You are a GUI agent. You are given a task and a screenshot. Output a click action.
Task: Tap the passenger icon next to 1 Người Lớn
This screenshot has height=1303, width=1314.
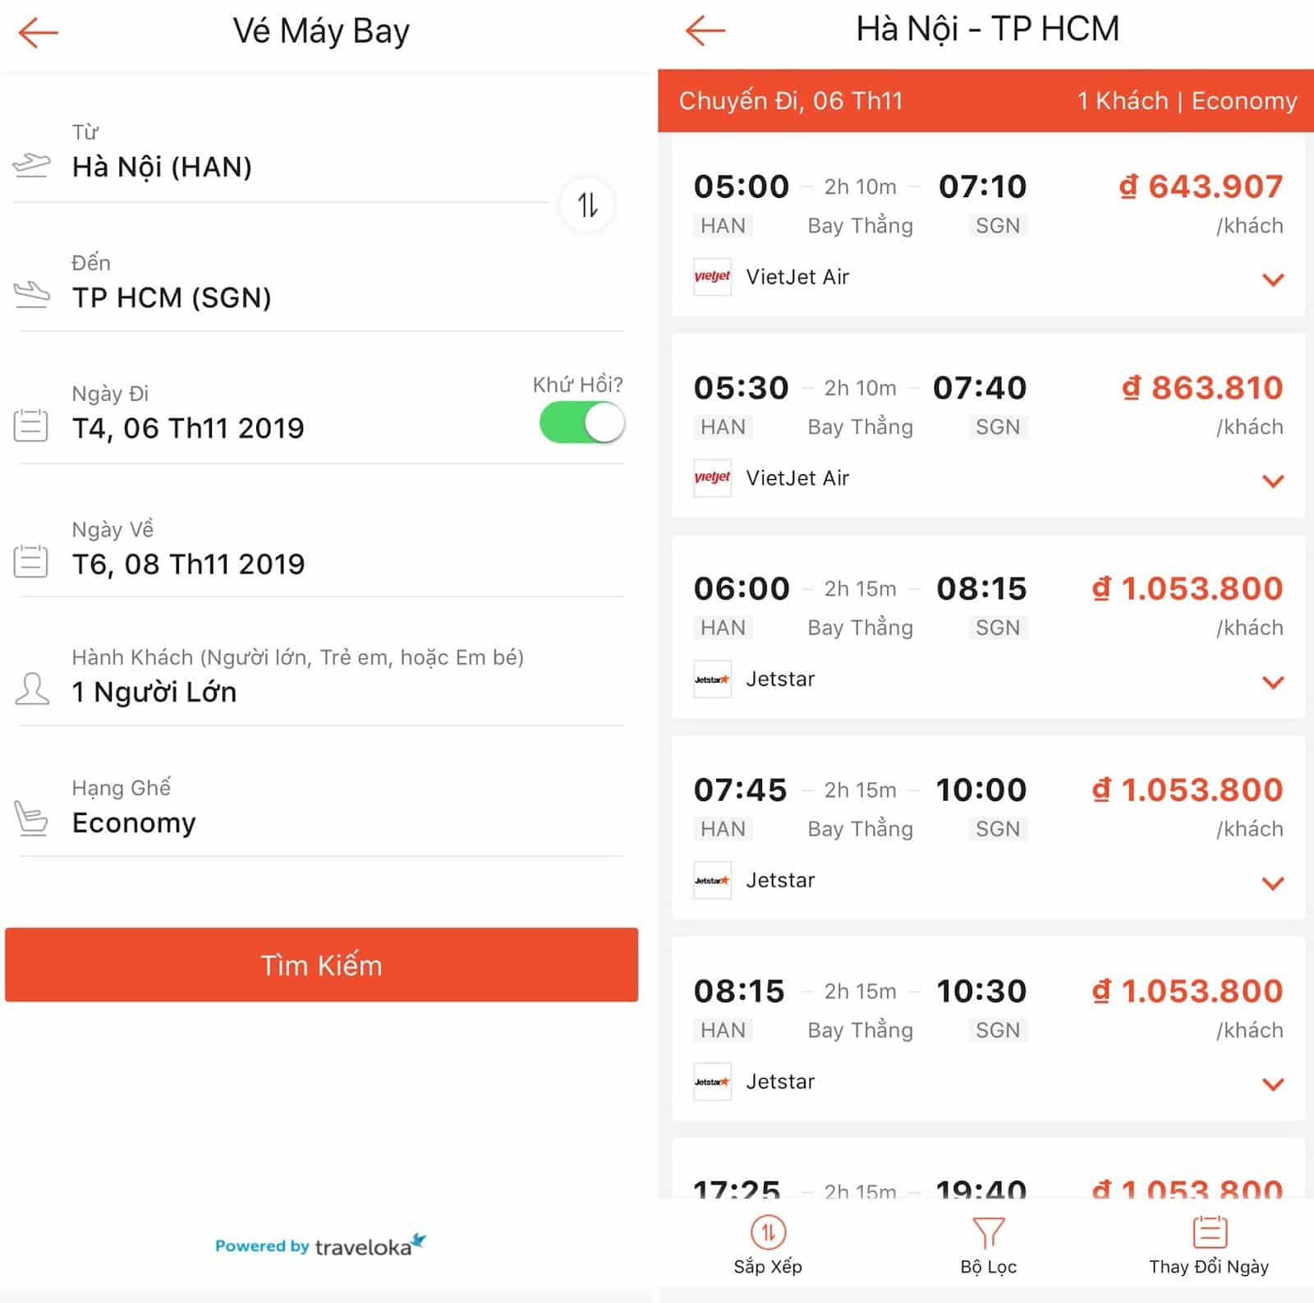(32, 688)
